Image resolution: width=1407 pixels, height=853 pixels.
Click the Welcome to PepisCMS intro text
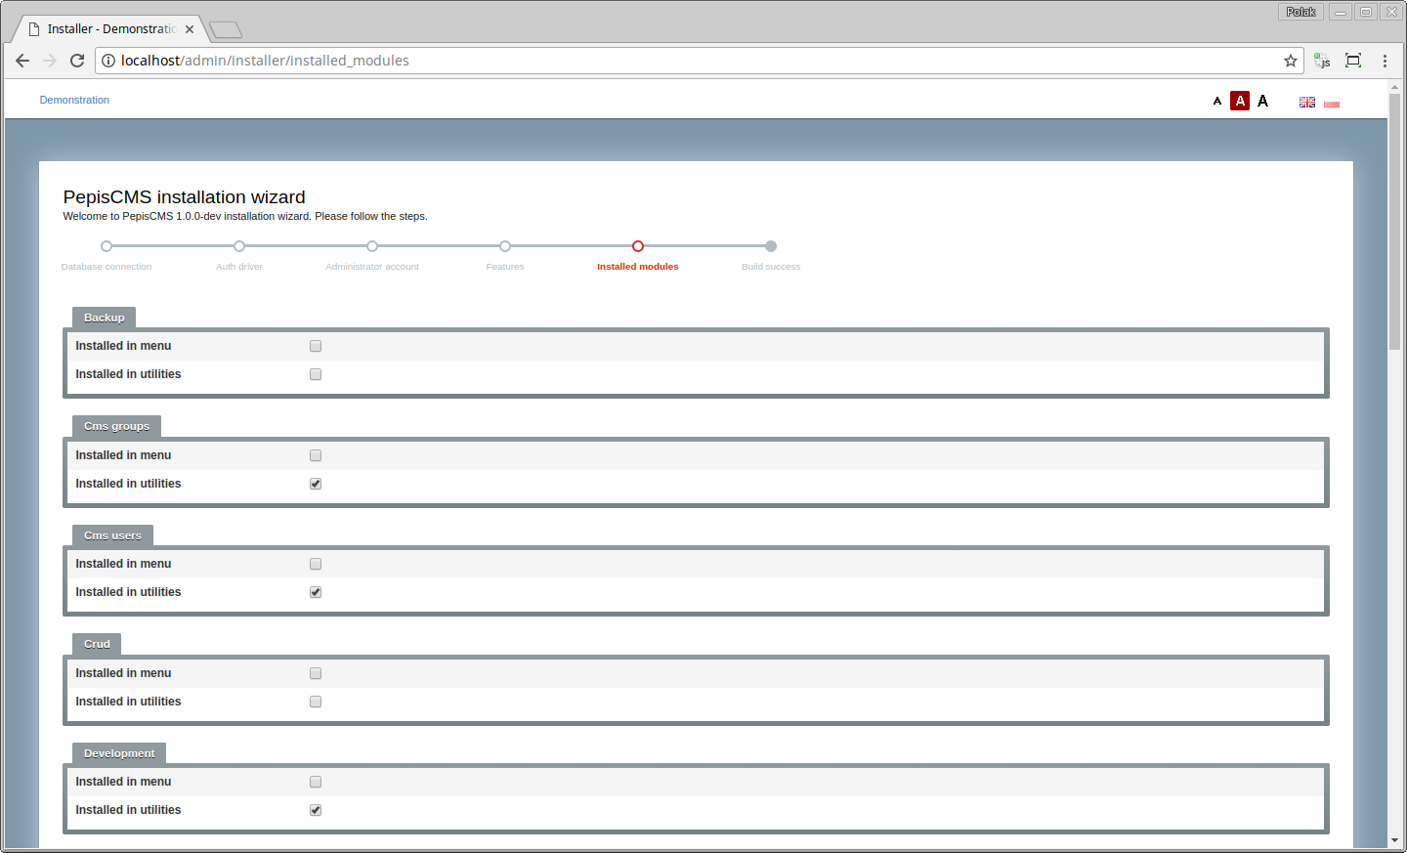click(x=245, y=216)
